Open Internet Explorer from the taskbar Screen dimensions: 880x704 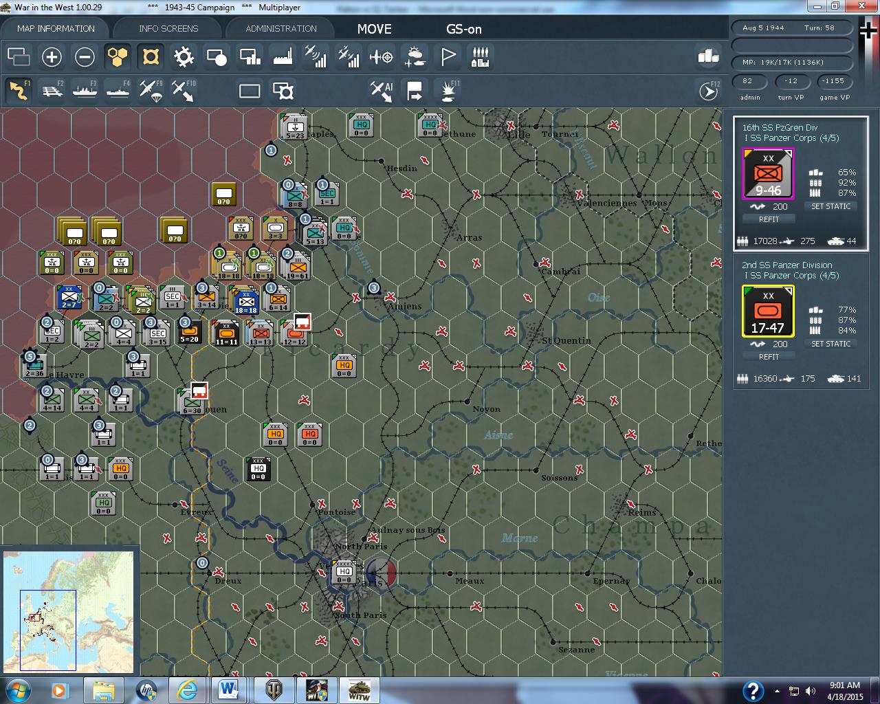tap(186, 690)
